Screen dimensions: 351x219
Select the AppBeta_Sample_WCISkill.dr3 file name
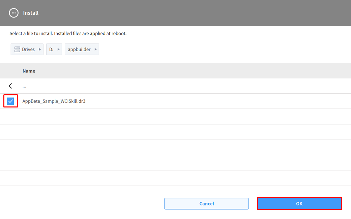point(54,101)
